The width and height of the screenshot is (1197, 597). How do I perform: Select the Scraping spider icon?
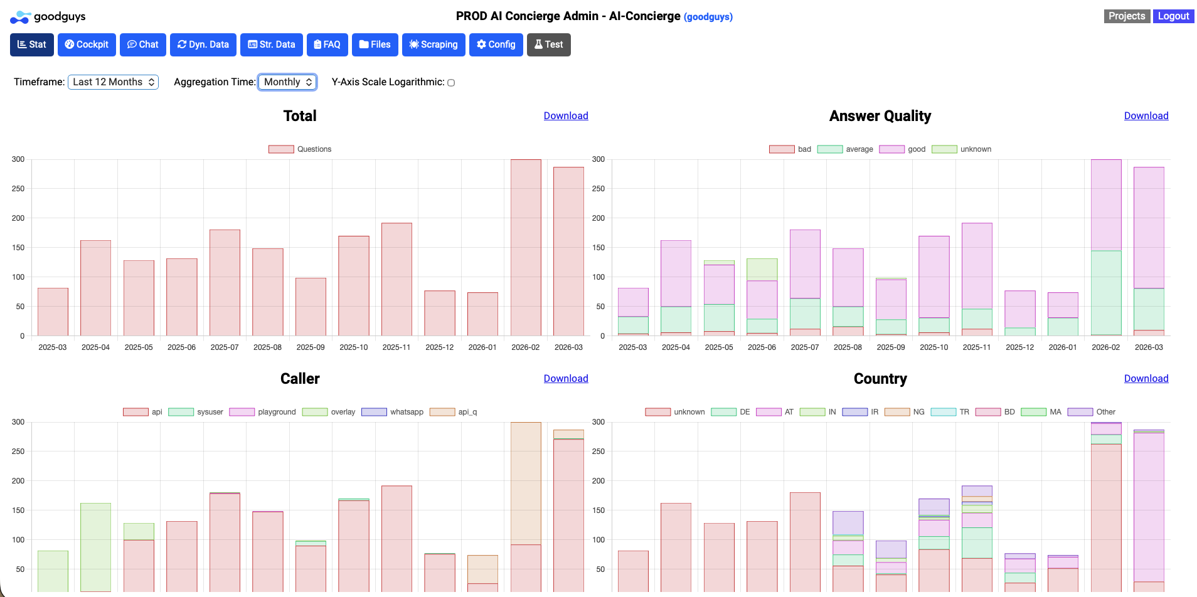pos(413,44)
